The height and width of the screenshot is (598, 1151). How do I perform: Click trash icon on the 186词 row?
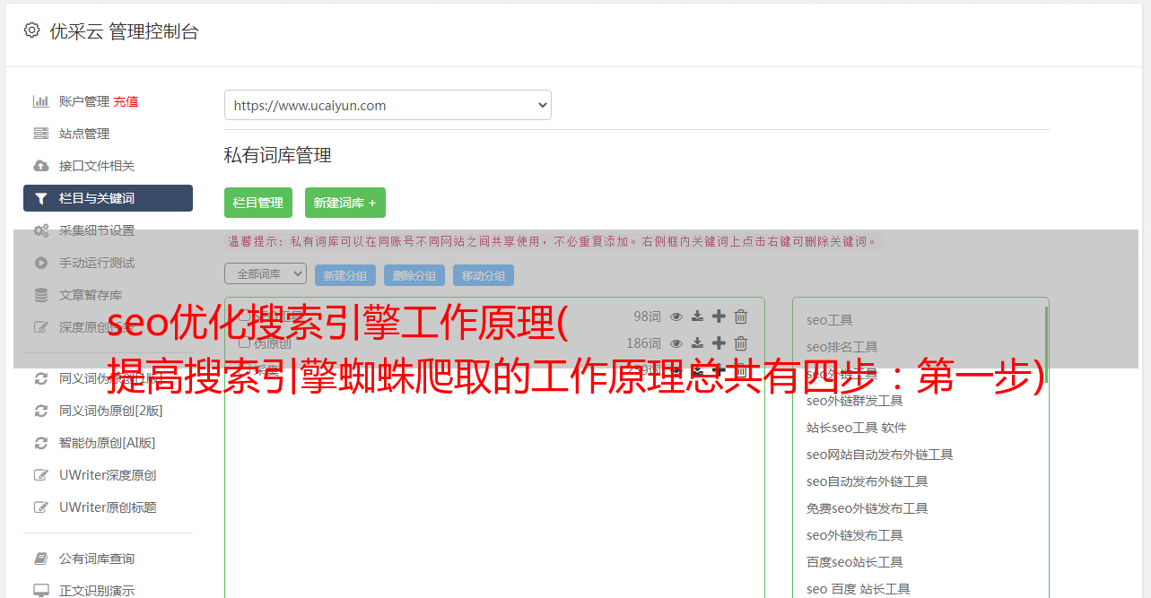[x=741, y=343]
